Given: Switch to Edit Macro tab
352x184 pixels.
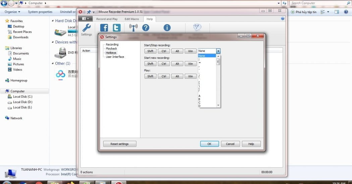Looking at the screenshot, I should pyautogui.click(x=132, y=19).
